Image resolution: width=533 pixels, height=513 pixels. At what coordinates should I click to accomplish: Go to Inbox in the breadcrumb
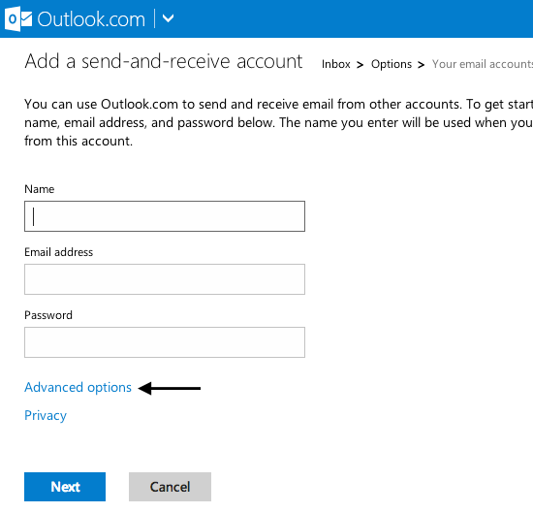336,64
